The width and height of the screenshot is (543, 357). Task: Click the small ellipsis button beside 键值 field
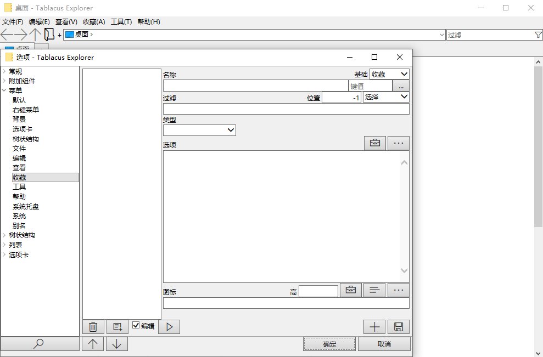[401, 86]
